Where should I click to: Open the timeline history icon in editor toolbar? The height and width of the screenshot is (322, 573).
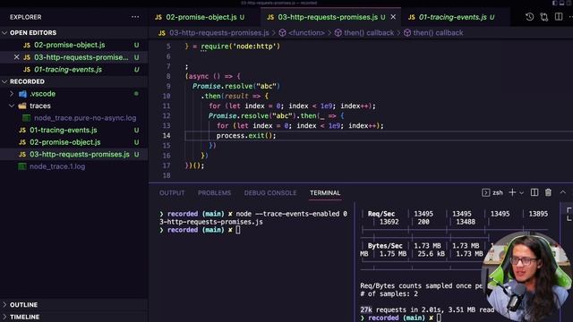(x=529, y=17)
